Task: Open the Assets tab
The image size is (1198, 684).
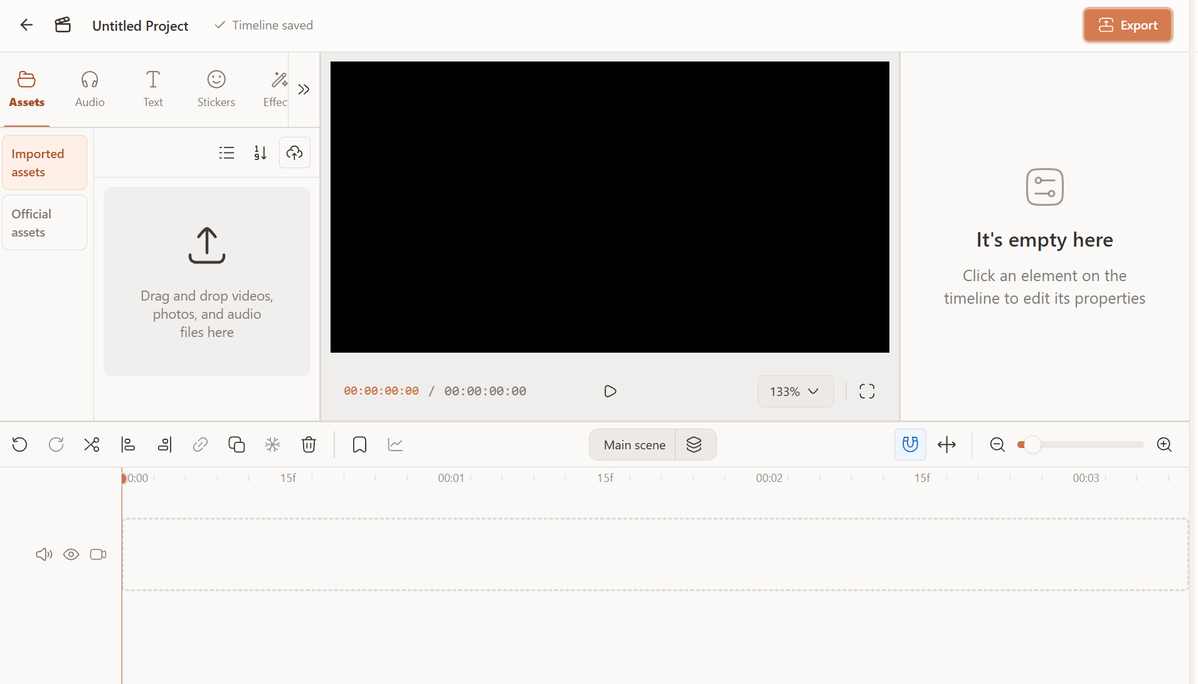Action: tap(26, 89)
